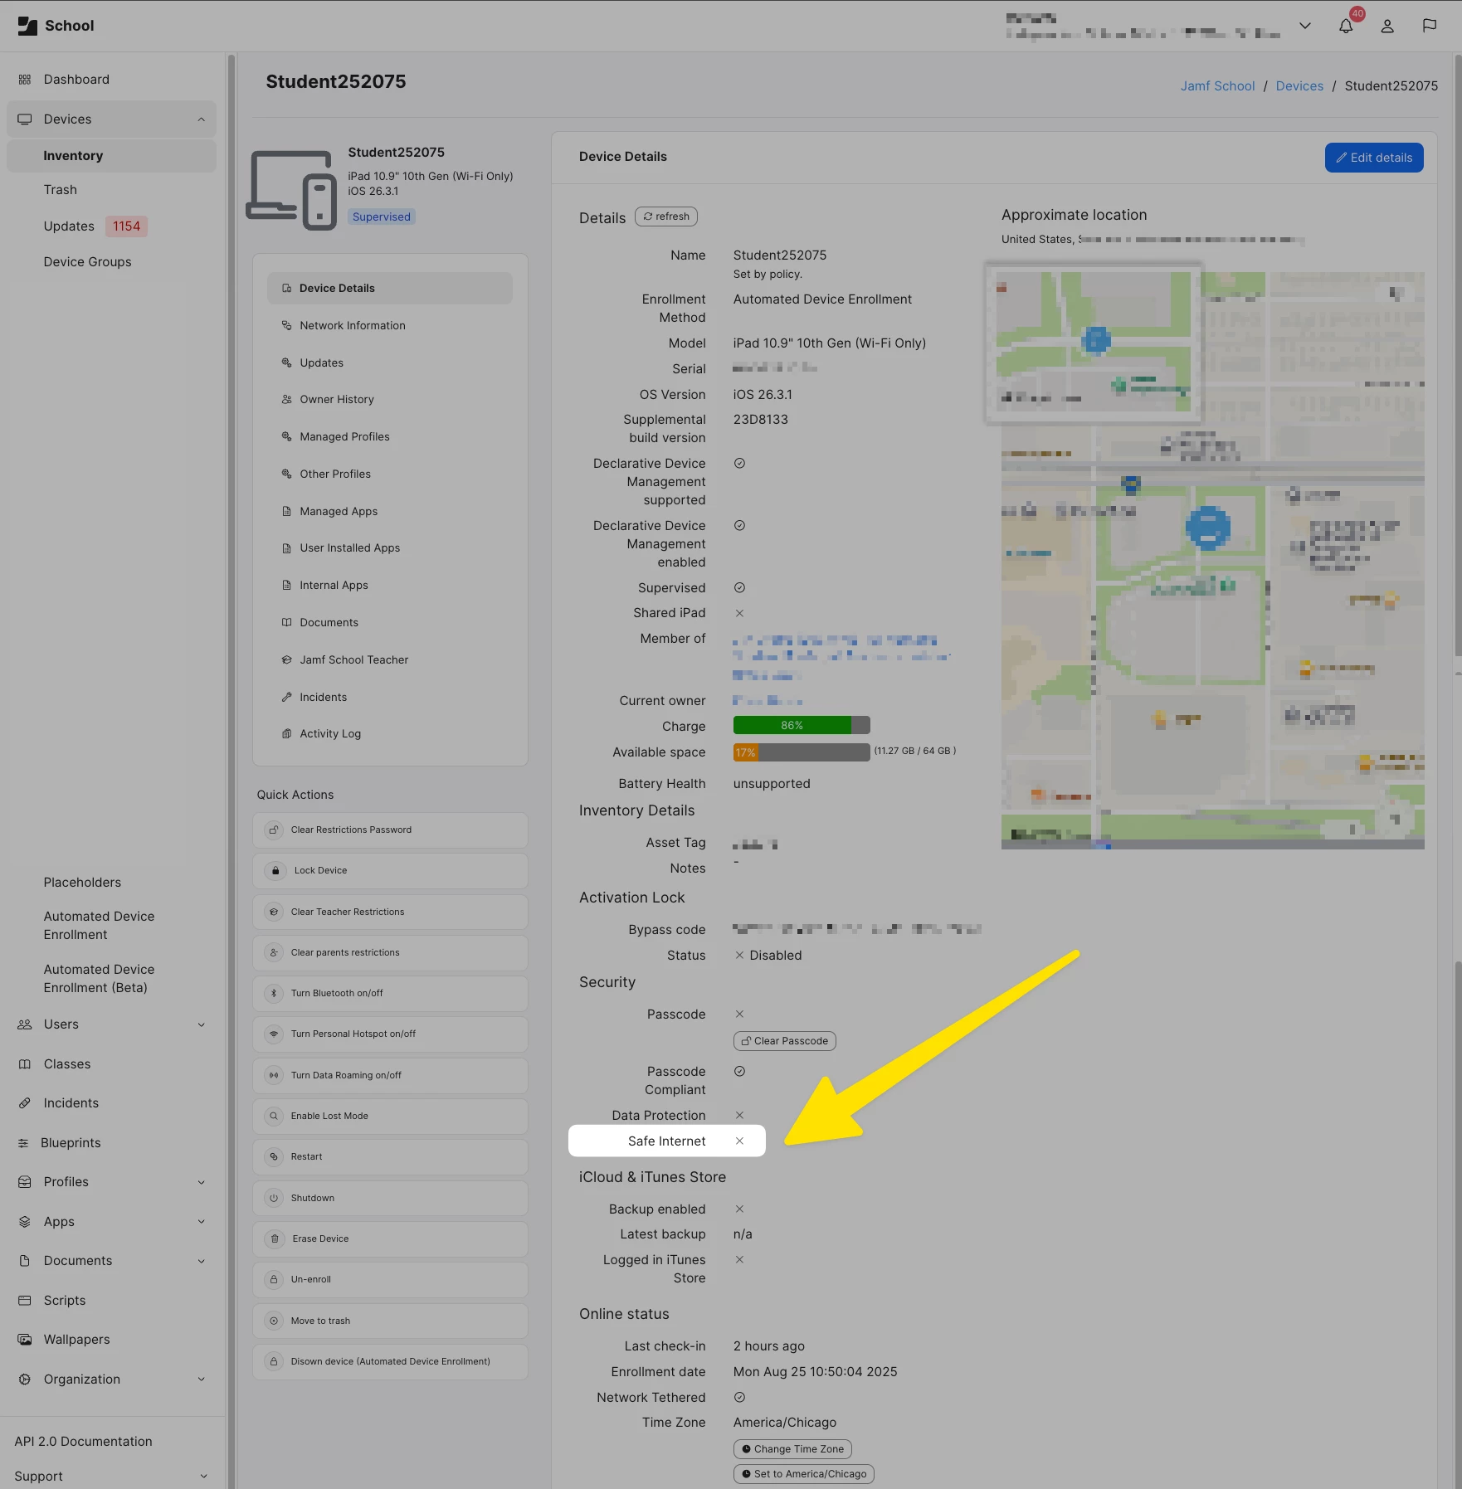
Task: Follow the Devices breadcrumb link
Action: [x=1299, y=85]
